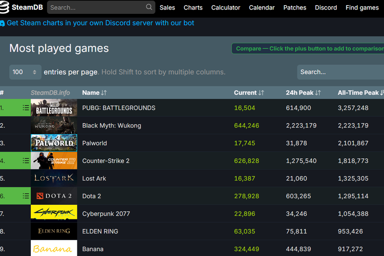This screenshot has width=384, height=256.
Task: Follow the Discord bot Steam charts link
Action: (100, 23)
